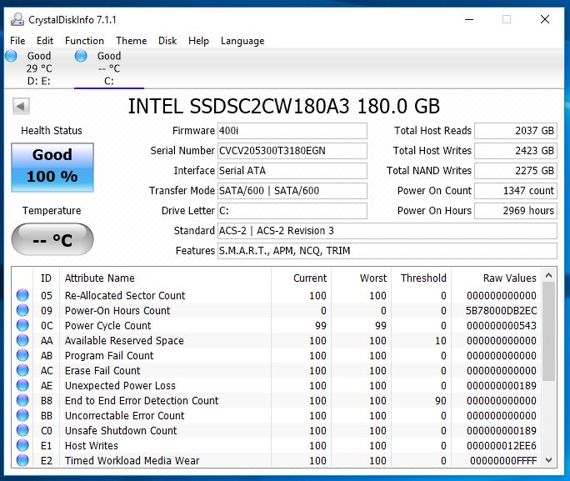Click the Drive Letter field

292,211
